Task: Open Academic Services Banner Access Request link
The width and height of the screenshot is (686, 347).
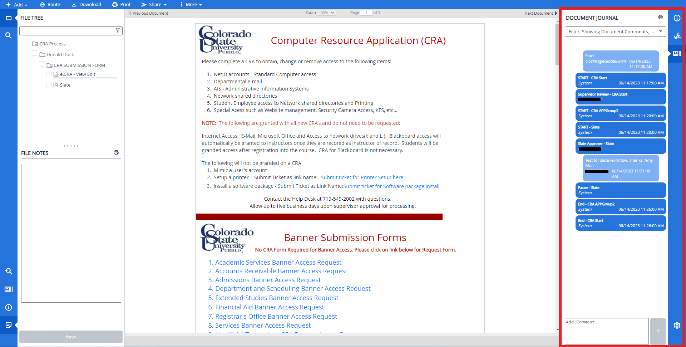Action: tap(278, 263)
